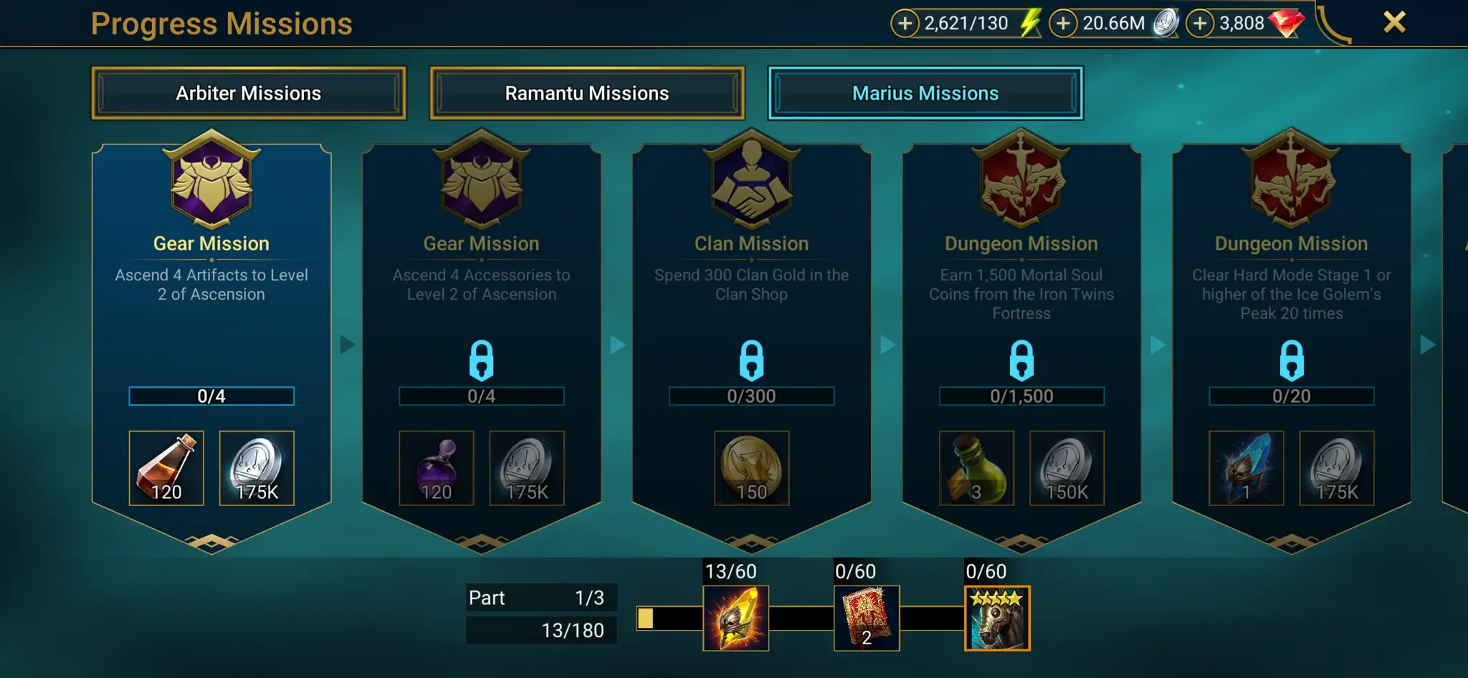Tap the Iron Twins mission padlock
This screenshot has width=1468, height=678.
(x=1021, y=360)
